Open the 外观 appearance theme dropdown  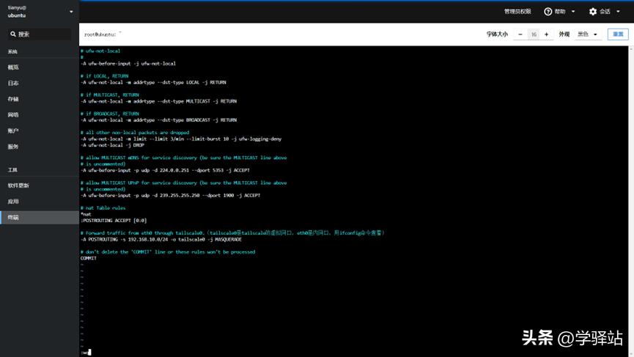pyautogui.click(x=587, y=34)
